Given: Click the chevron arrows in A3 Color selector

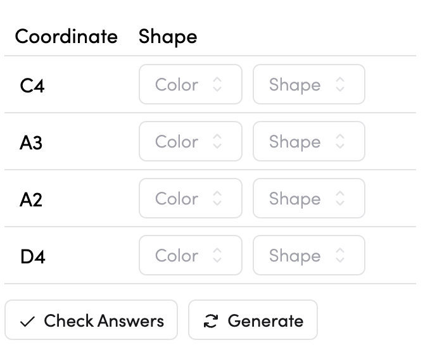Looking at the screenshot, I should (217, 141).
